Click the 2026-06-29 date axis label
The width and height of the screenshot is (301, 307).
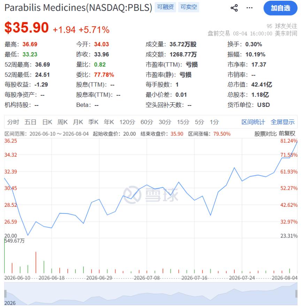coord(99,278)
